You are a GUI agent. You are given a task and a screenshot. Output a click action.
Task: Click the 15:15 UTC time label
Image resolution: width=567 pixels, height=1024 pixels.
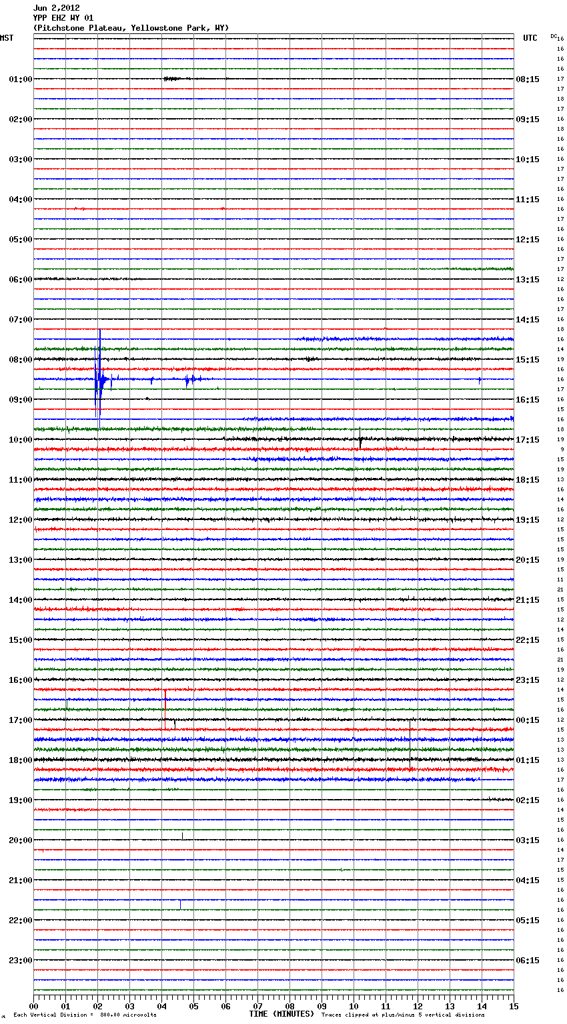[x=528, y=360]
